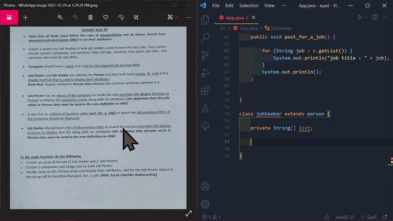Open the Edit menu

(229, 6)
